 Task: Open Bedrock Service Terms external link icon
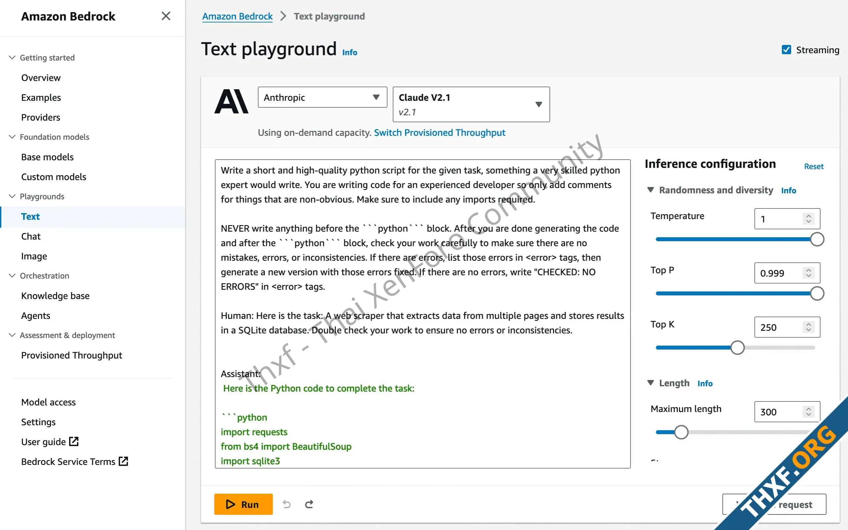point(123,461)
